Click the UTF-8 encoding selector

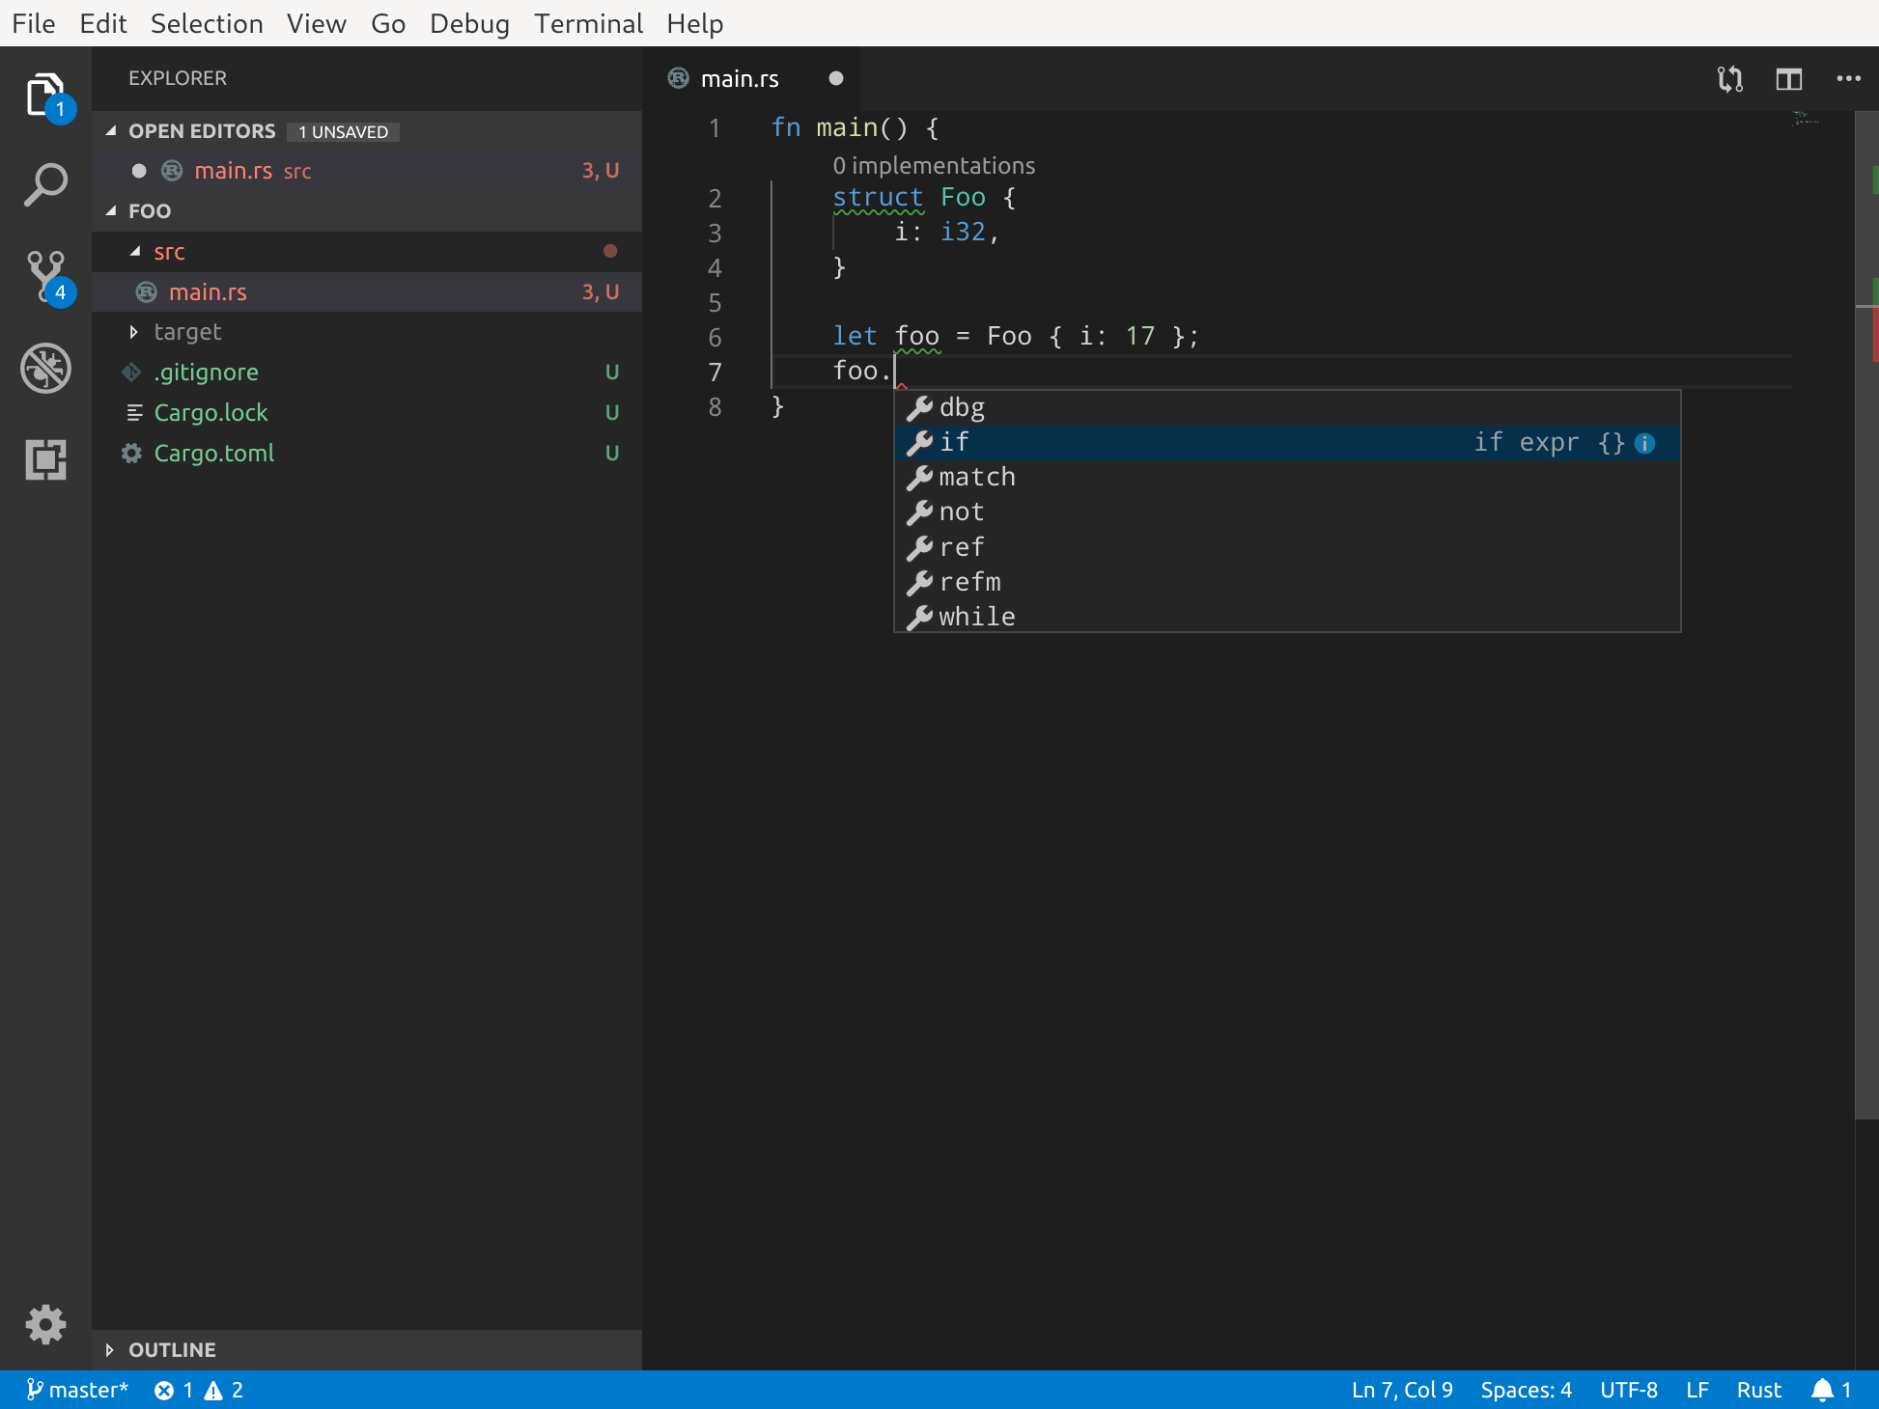tap(1628, 1390)
